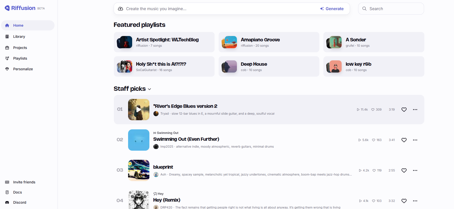The height and width of the screenshot is (209, 454).
Task: Click artist name Tryad
Action: point(165,114)
